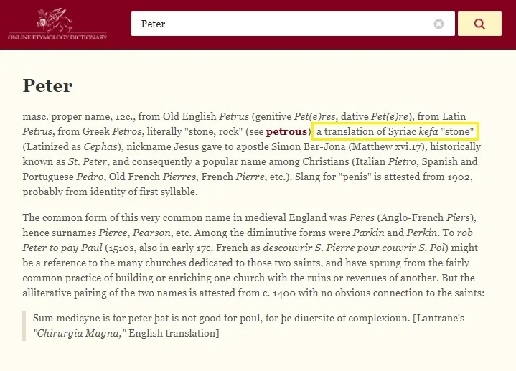
Task: Click the italic Old French Pierres
Action: [179, 177]
